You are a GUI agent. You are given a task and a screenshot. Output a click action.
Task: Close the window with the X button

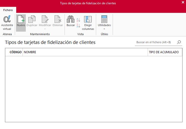point(183,2)
